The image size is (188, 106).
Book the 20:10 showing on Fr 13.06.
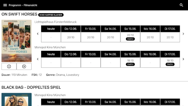91,37
